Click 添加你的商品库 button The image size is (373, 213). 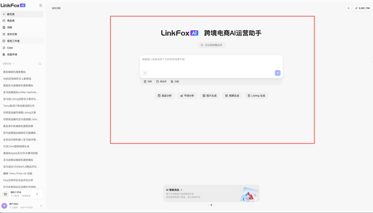[x=211, y=45]
